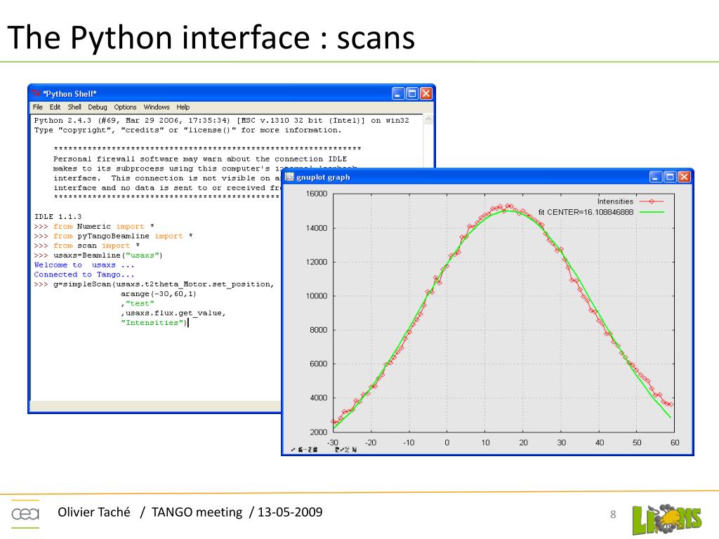The image size is (719, 539).
Task: Open the Windows menu in IDLE
Action: coord(157,107)
